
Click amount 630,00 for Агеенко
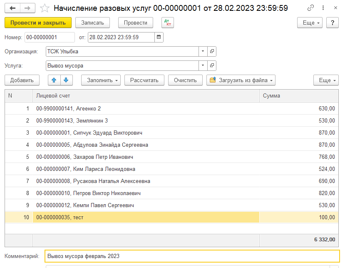pos(327,108)
